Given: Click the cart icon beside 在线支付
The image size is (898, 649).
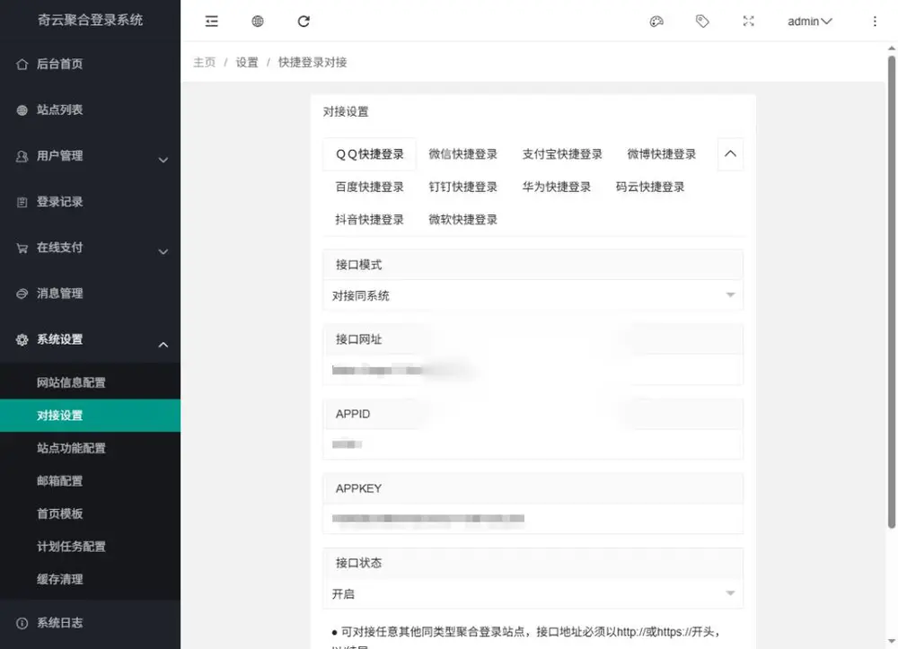Looking at the screenshot, I should coord(22,248).
